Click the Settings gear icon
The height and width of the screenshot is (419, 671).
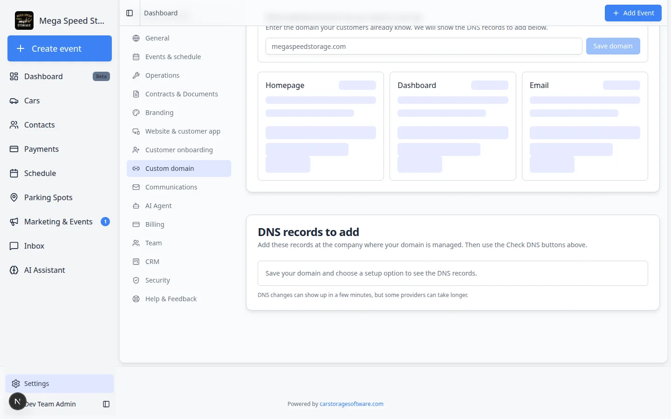[16, 384]
